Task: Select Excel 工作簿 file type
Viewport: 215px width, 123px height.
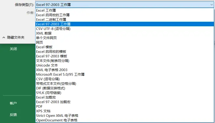Action: [125, 10]
